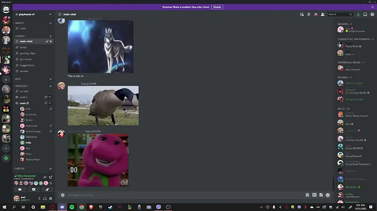Open File Explorer from taskbar

43,207
